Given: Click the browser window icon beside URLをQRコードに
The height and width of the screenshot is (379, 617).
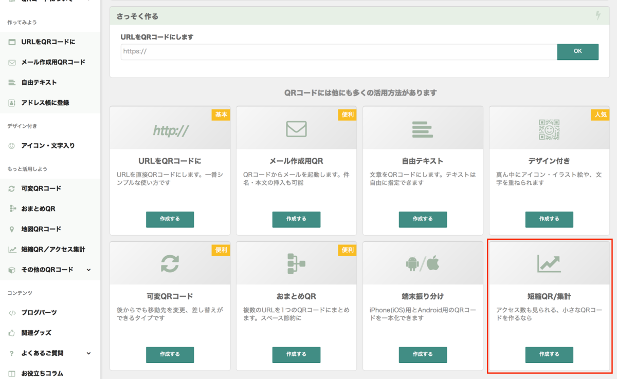Looking at the screenshot, I should click(12, 42).
